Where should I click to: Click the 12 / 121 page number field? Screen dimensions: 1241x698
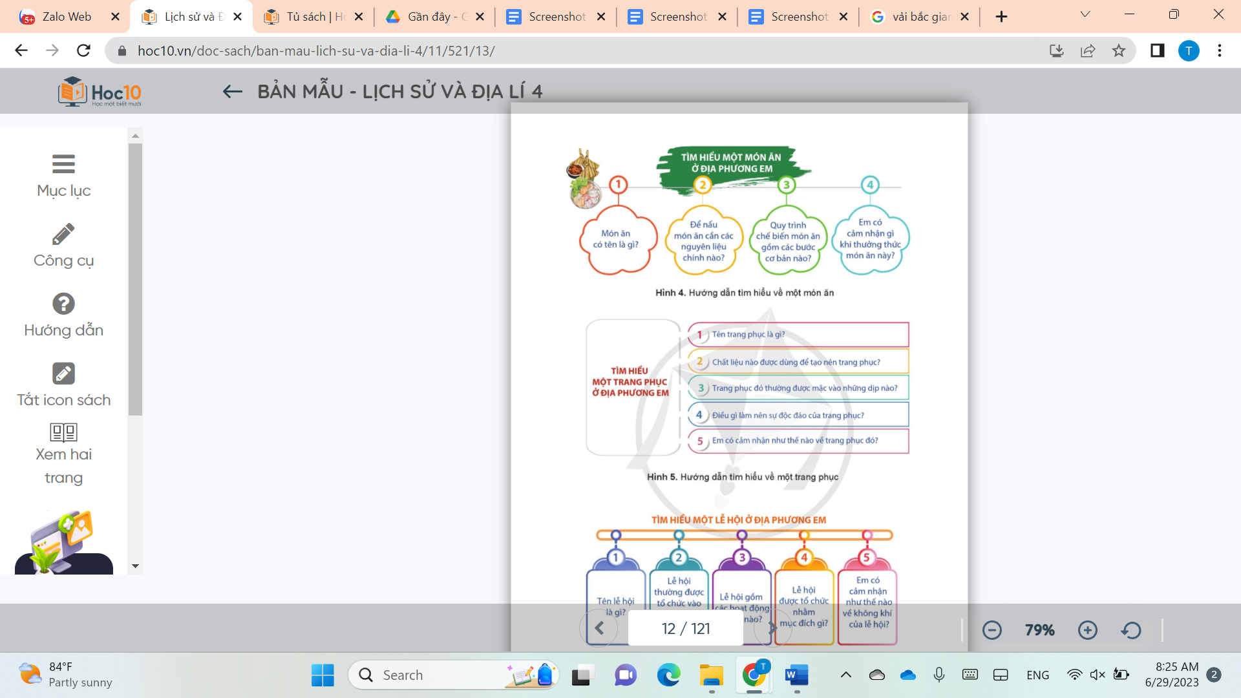685,628
